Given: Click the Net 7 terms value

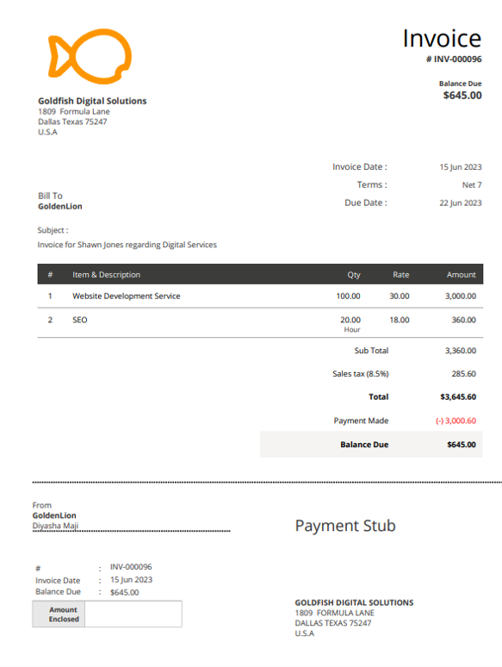Looking at the screenshot, I should tap(472, 185).
